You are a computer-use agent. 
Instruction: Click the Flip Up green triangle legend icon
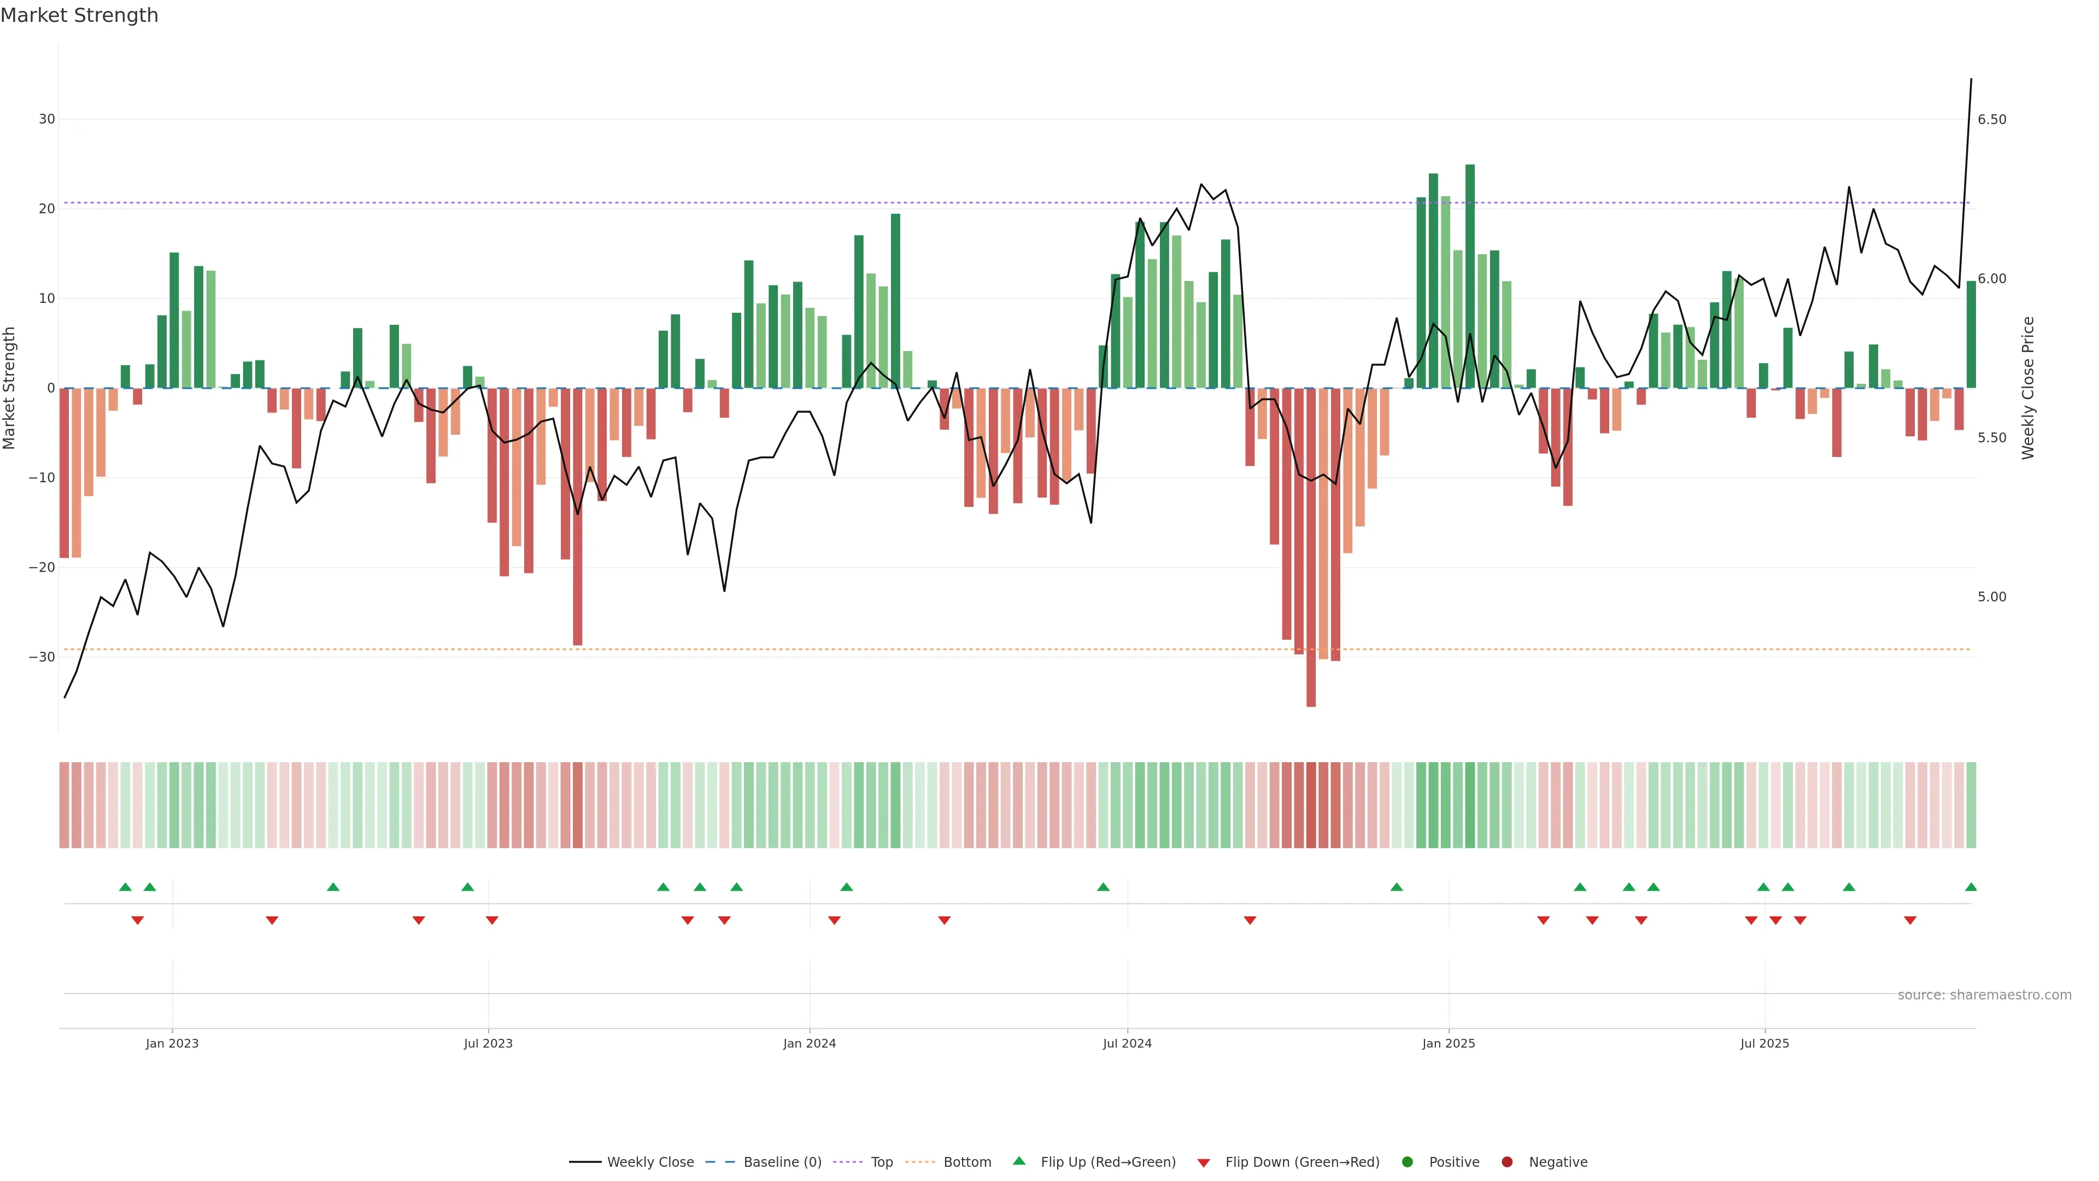pos(1018,1161)
